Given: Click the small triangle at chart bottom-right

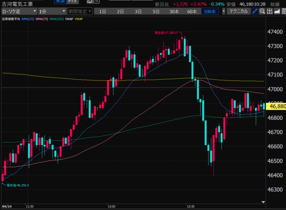Looking at the screenshot, I should tap(263, 202).
